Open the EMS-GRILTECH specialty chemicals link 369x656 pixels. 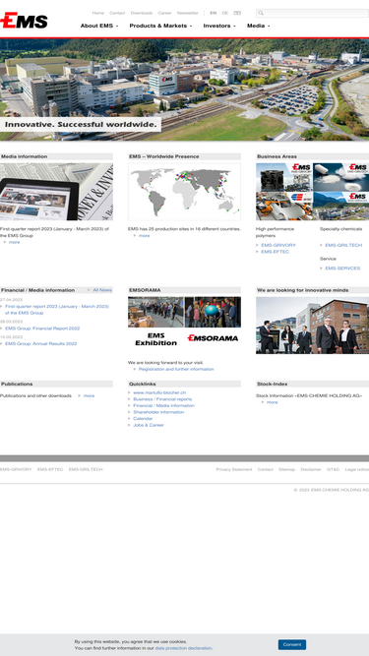click(343, 245)
